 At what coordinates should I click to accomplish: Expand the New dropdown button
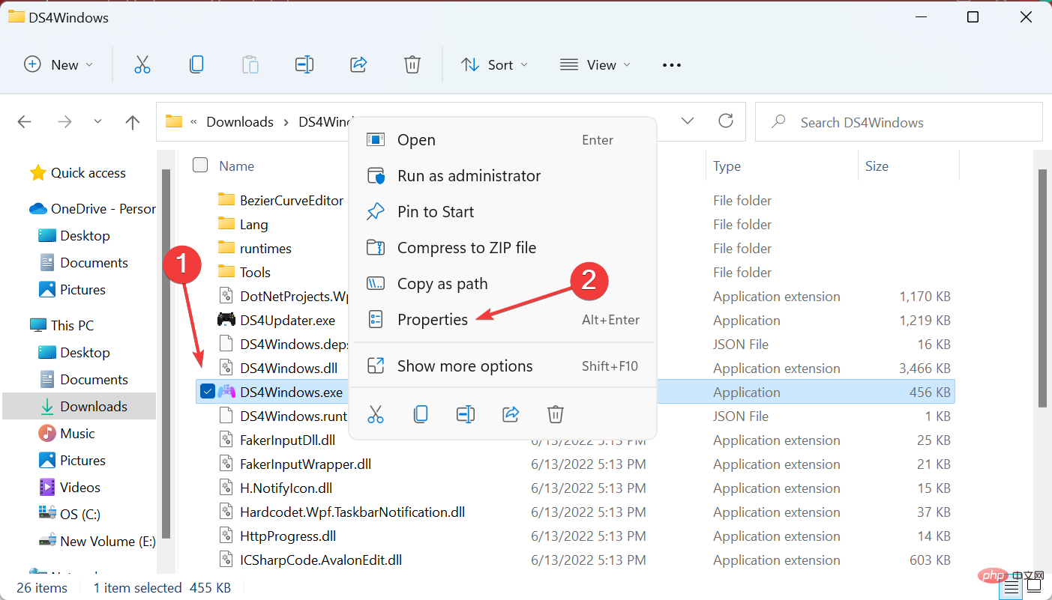coord(58,65)
